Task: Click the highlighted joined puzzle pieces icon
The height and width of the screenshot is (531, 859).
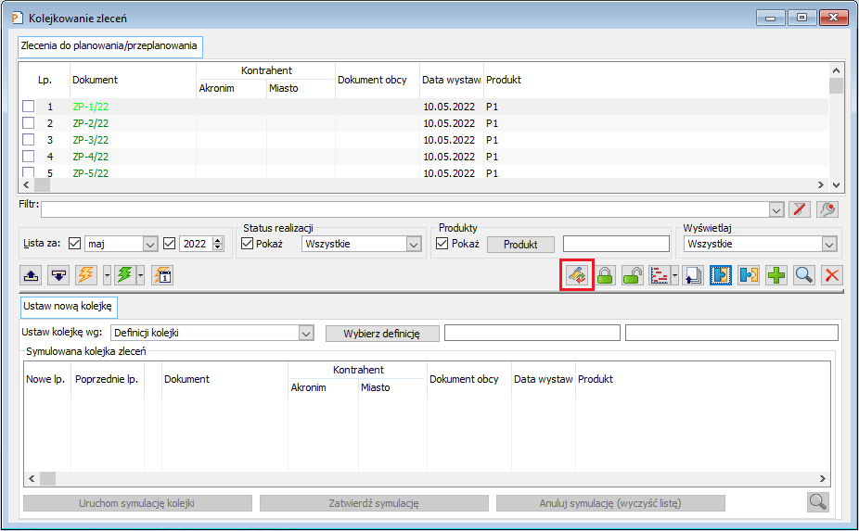Action: pyautogui.click(x=721, y=275)
